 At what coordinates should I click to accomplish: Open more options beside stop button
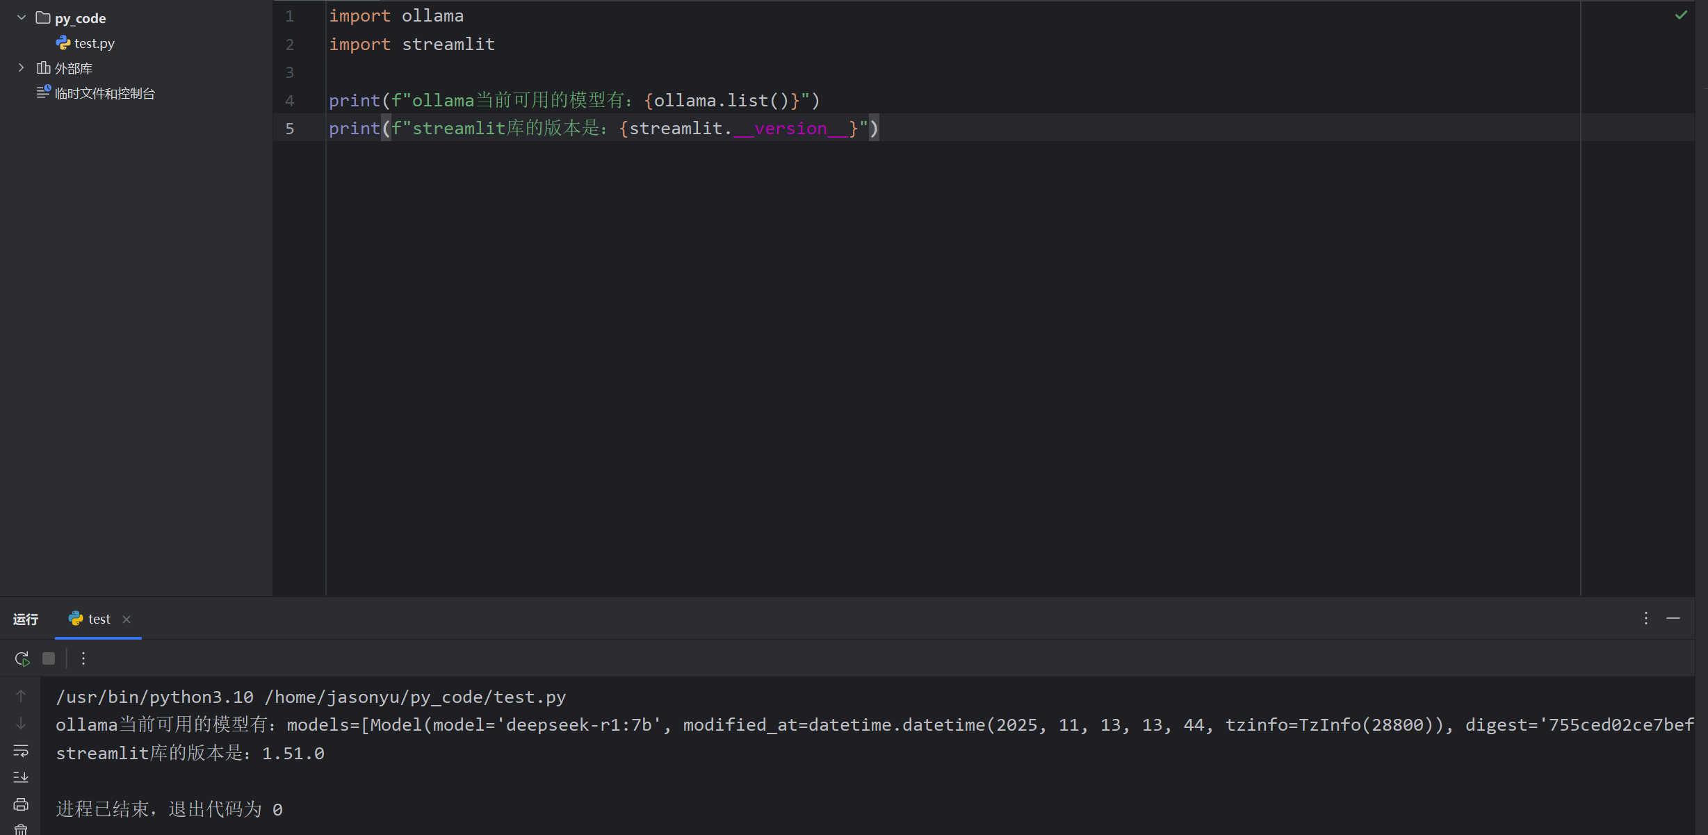pyautogui.click(x=83, y=658)
